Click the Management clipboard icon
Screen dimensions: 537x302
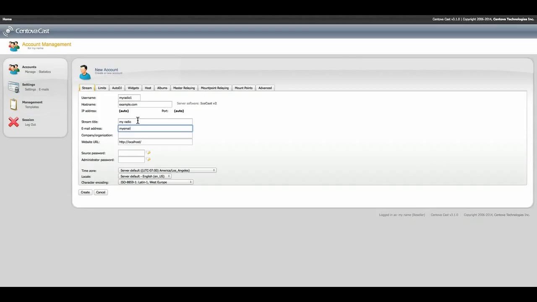pos(14,104)
